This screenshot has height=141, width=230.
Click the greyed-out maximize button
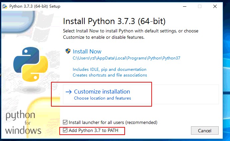[199, 6]
